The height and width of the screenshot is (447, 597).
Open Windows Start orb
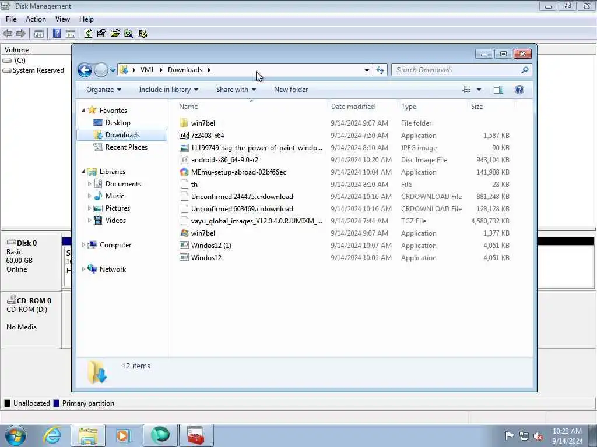click(16, 435)
